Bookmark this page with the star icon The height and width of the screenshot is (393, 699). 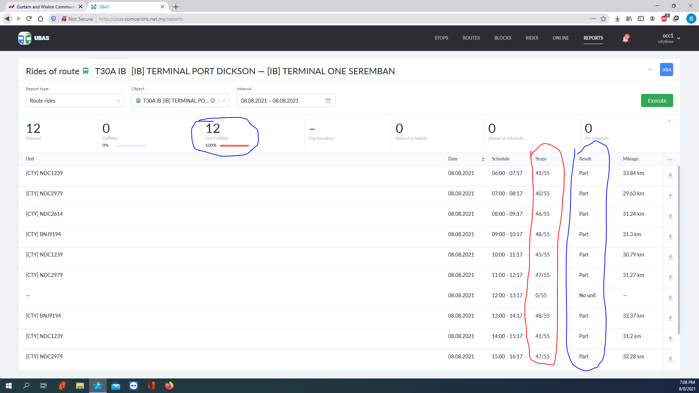click(603, 19)
